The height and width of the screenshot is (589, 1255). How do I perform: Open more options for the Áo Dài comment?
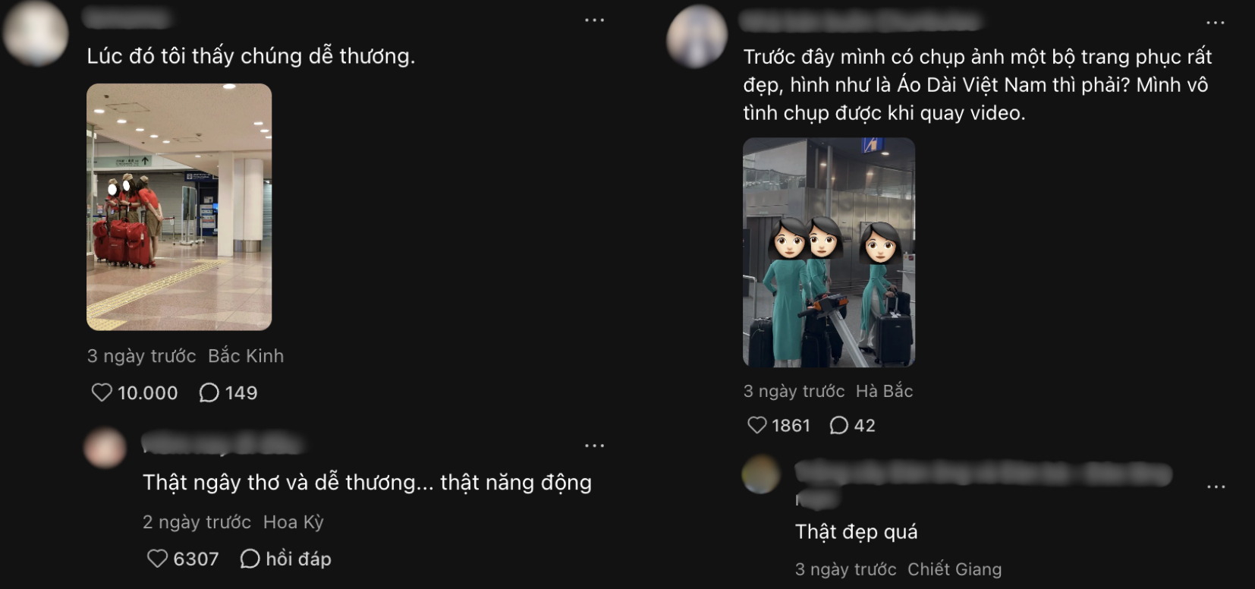click(1216, 23)
